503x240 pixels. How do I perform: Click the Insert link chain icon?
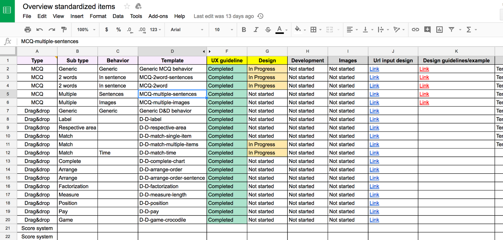pyautogui.click(x=415, y=30)
